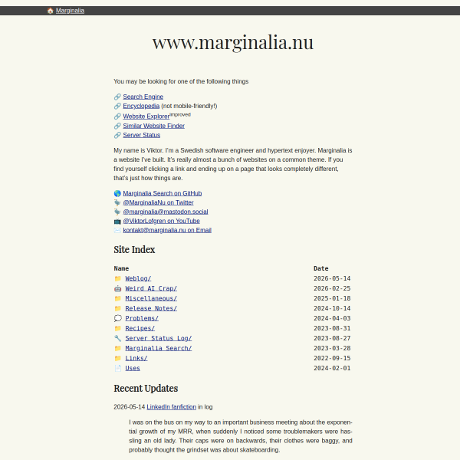Viewport: 460px width, 460px height.
Task: Click chain icon next to Search Engine
Action: tap(117, 97)
